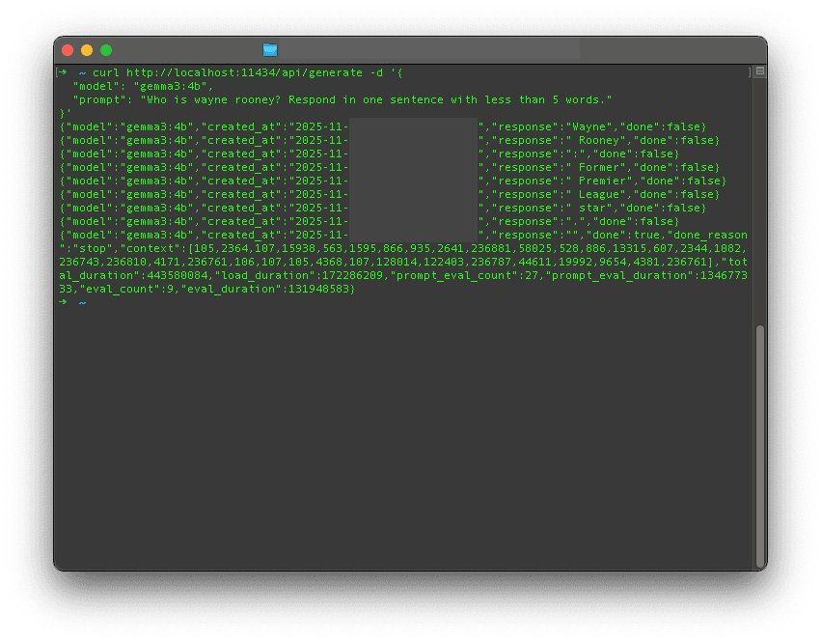Viewport: 821px width, 642px height.
Task: Click the green full-screen window button
Action: tap(106, 50)
